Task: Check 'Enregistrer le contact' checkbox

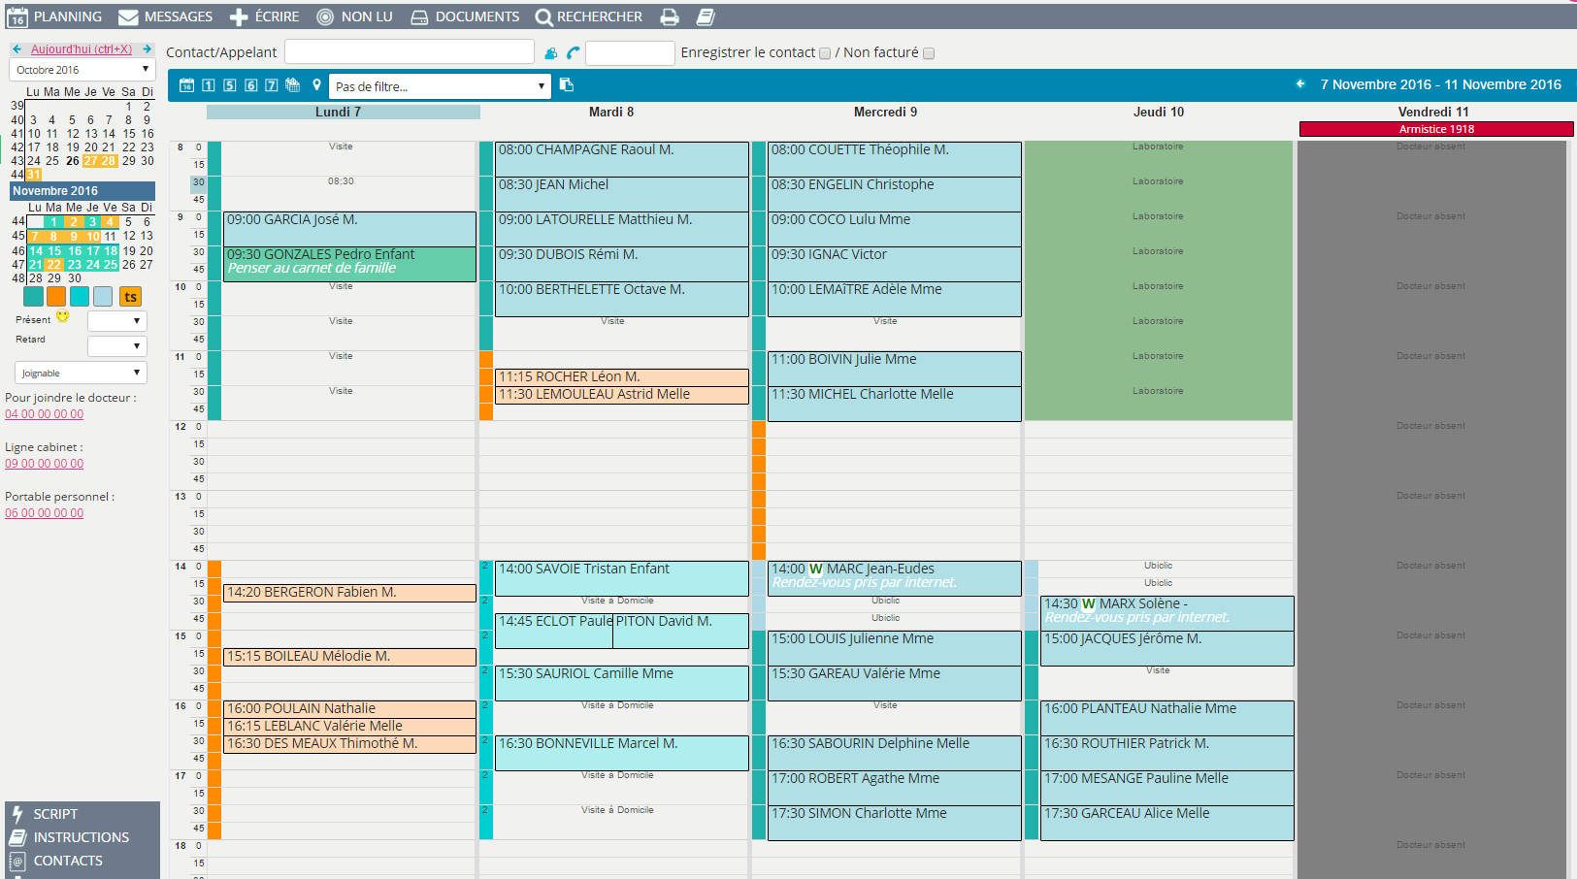Action: click(x=825, y=53)
